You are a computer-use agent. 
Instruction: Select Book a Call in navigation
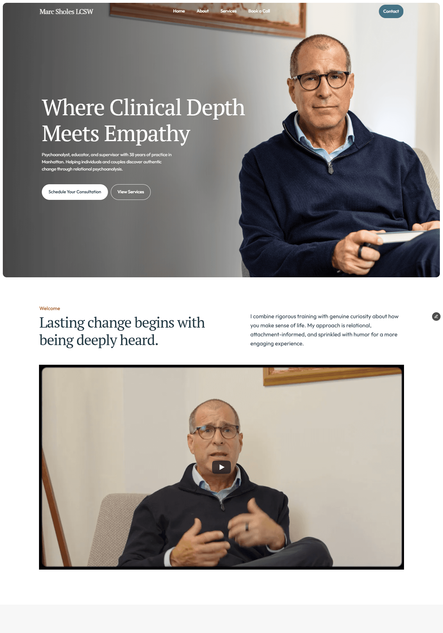pyautogui.click(x=259, y=11)
